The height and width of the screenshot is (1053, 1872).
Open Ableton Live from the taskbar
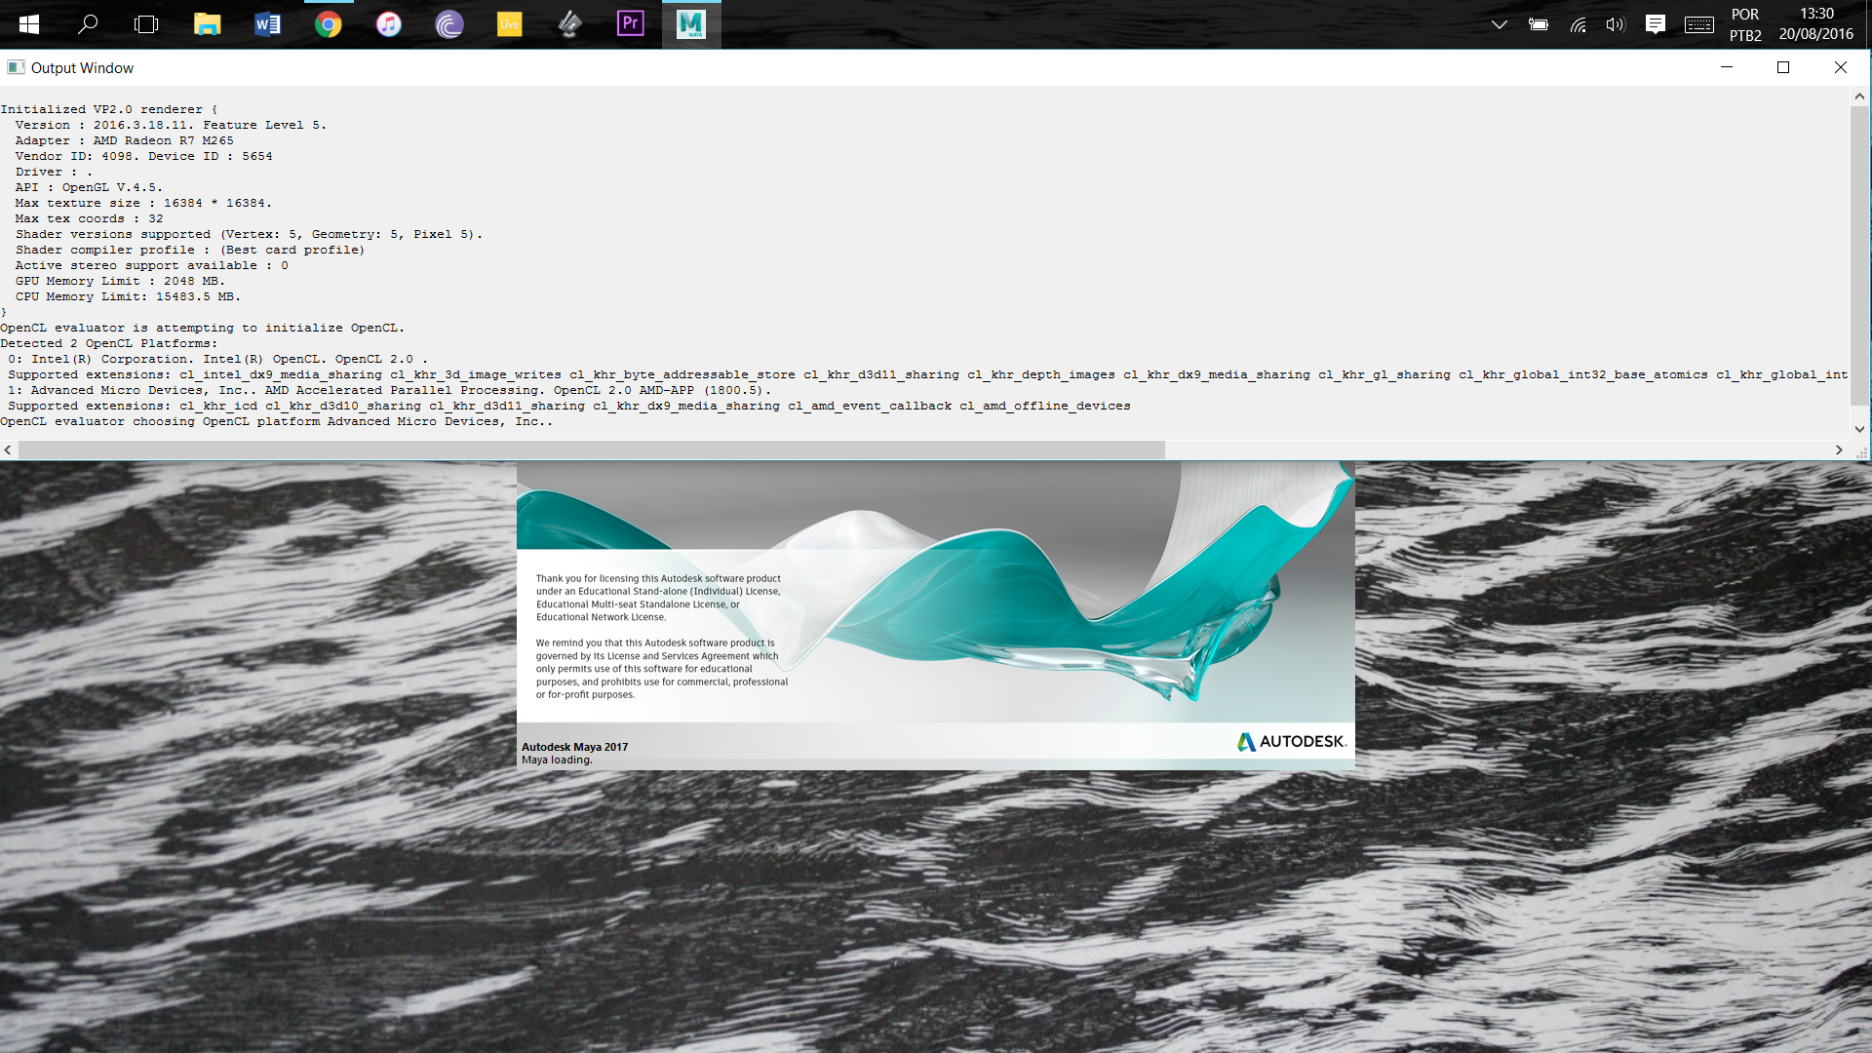[509, 23]
